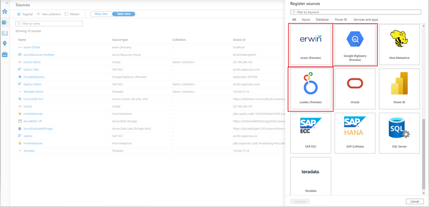Click the Continue button
This screenshot has height=207, width=429.
point(300,202)
